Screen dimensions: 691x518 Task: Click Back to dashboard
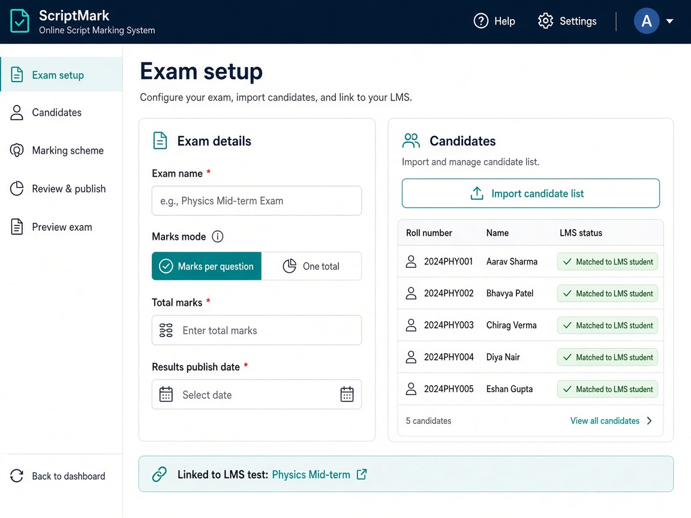pos(58,476)
